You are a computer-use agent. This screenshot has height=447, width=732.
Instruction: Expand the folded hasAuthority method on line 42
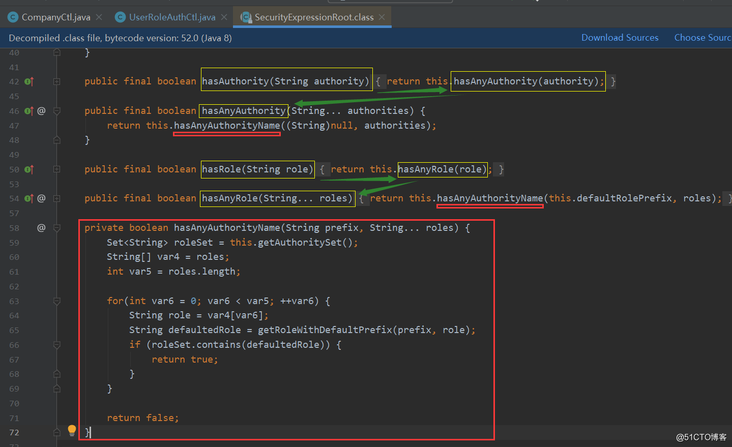[57, 81]
